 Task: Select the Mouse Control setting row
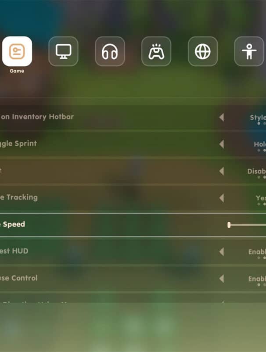[x=133, y=279]
